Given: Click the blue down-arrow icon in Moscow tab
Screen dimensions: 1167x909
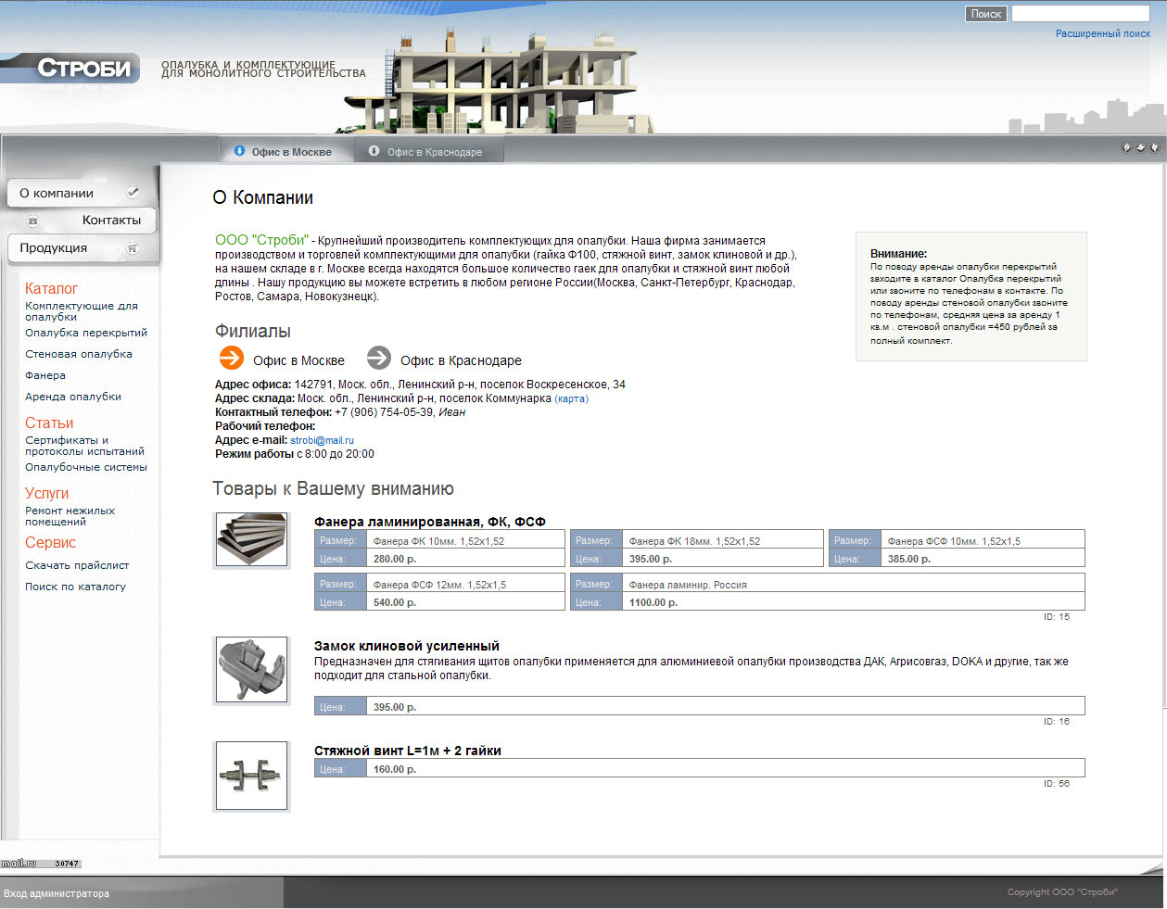Looking at the screenshot, I should [x=240, y=151].
